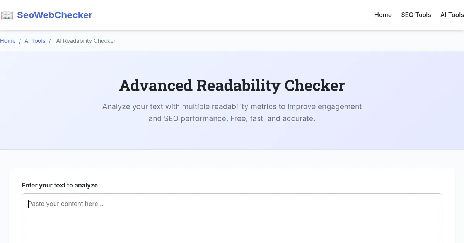Follow the AI Tools breadcrumb link
This screenshot has height=243, width=464.
coord(35,41)
